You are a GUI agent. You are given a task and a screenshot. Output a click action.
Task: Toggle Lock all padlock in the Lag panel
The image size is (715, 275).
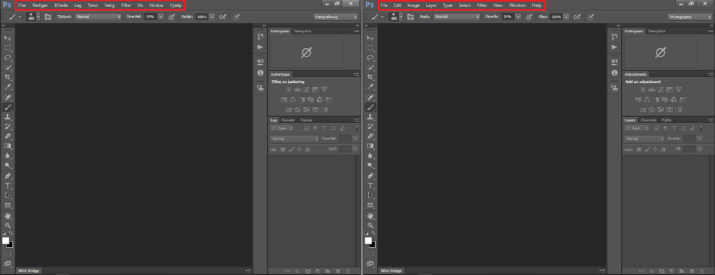coord(308,149)
